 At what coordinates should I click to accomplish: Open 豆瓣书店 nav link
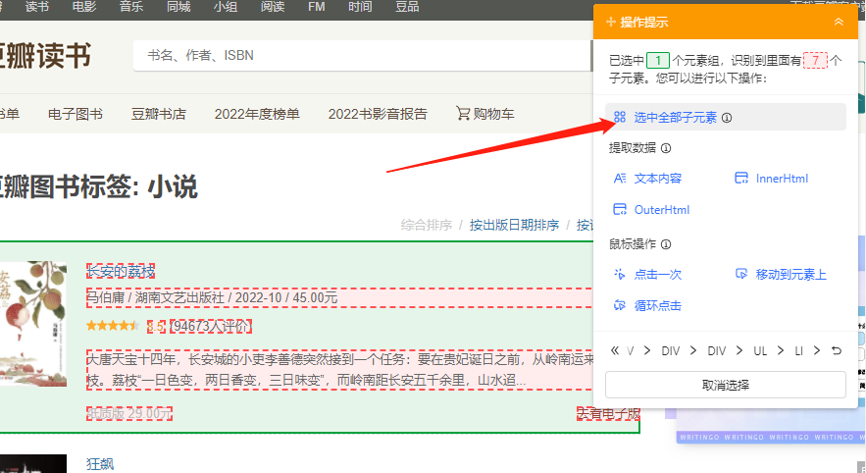point(159,114)
